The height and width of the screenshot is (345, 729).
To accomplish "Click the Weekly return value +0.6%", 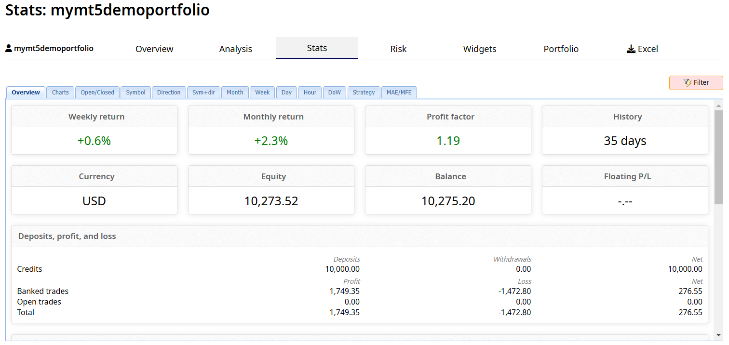I will tap(94, 141).
